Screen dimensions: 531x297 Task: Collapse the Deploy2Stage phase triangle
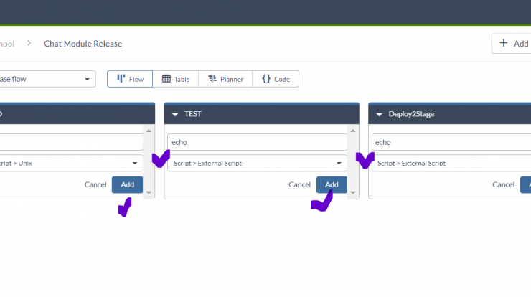380,115
